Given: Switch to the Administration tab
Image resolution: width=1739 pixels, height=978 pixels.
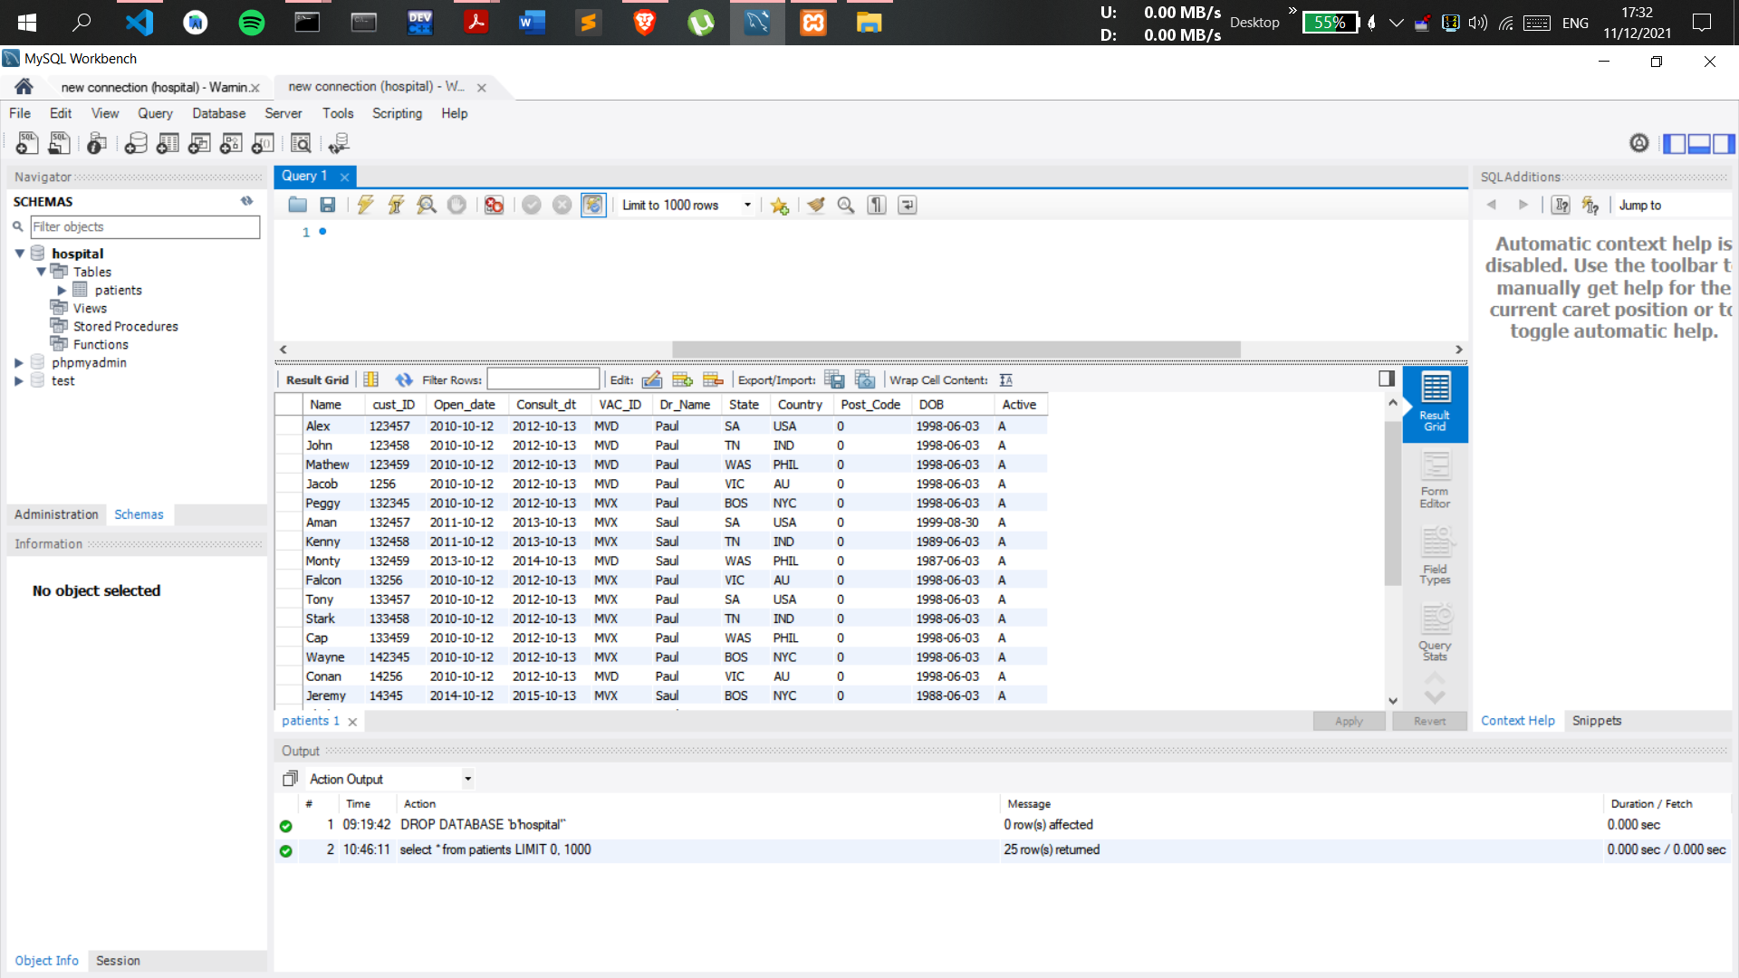Looking at the screenshot, I should (55, 514).
